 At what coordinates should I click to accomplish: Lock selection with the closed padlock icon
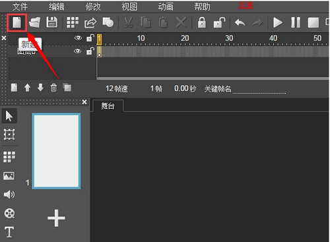(x=202, y=22)
